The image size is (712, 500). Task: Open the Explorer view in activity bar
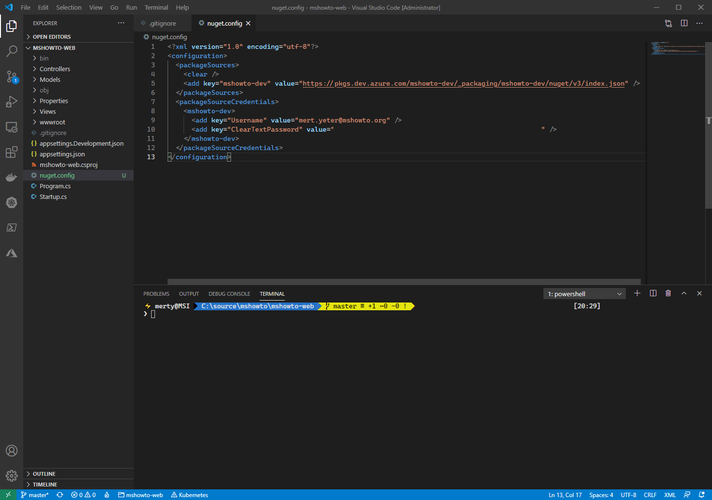point(12,26)
